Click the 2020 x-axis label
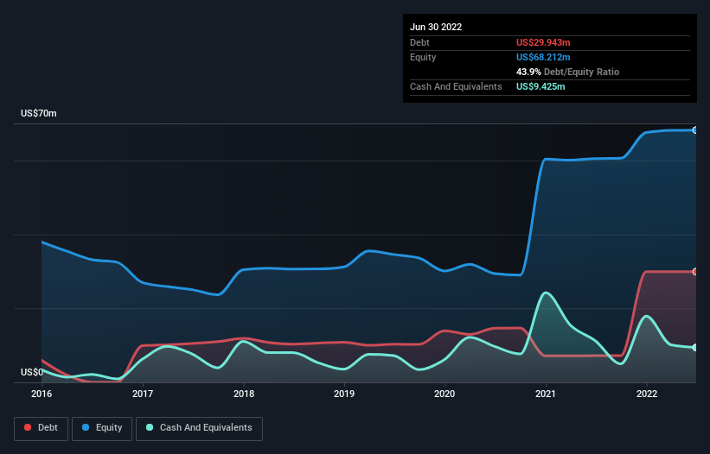This screenshot has width=710, height=454. tap(445, 394)
